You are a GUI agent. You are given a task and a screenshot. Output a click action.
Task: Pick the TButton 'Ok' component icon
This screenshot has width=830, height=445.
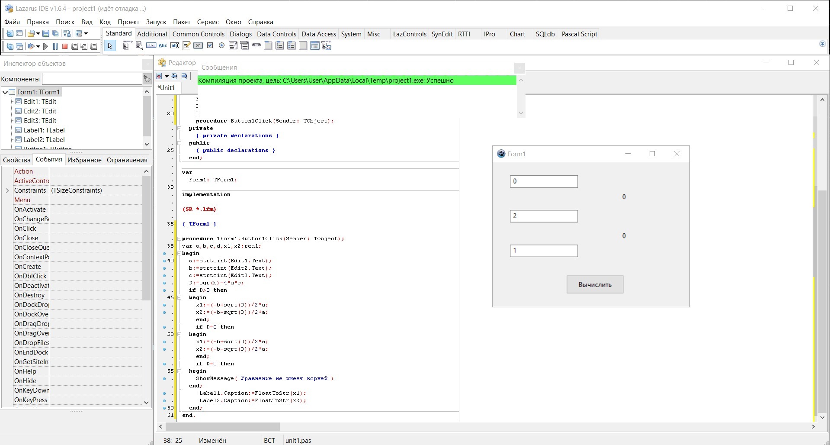151,45
